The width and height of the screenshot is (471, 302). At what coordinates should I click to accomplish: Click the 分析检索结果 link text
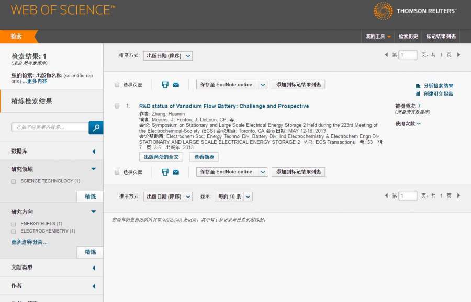click(x=438, y=86)
